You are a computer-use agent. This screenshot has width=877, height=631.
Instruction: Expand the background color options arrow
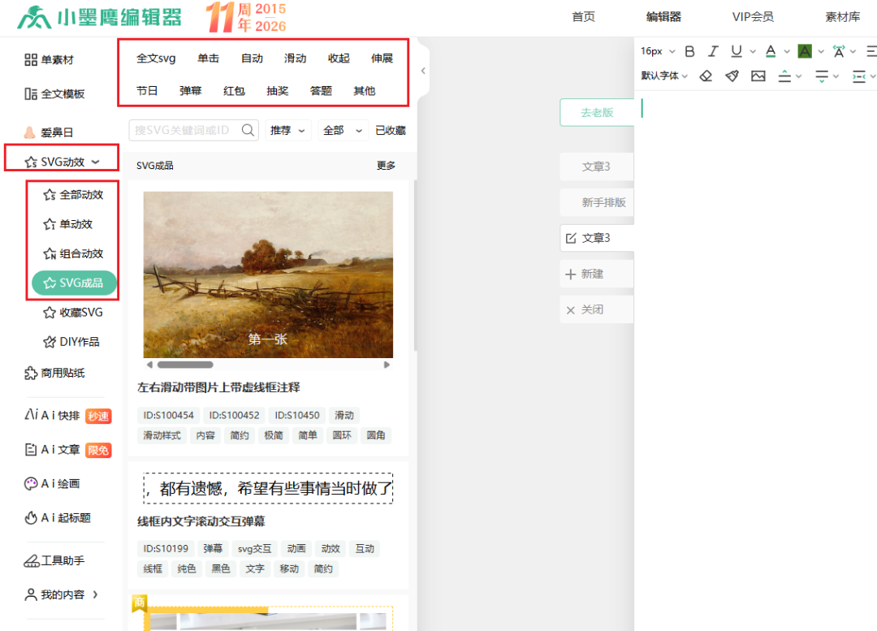pyautogui.click(x=821, y=51)
